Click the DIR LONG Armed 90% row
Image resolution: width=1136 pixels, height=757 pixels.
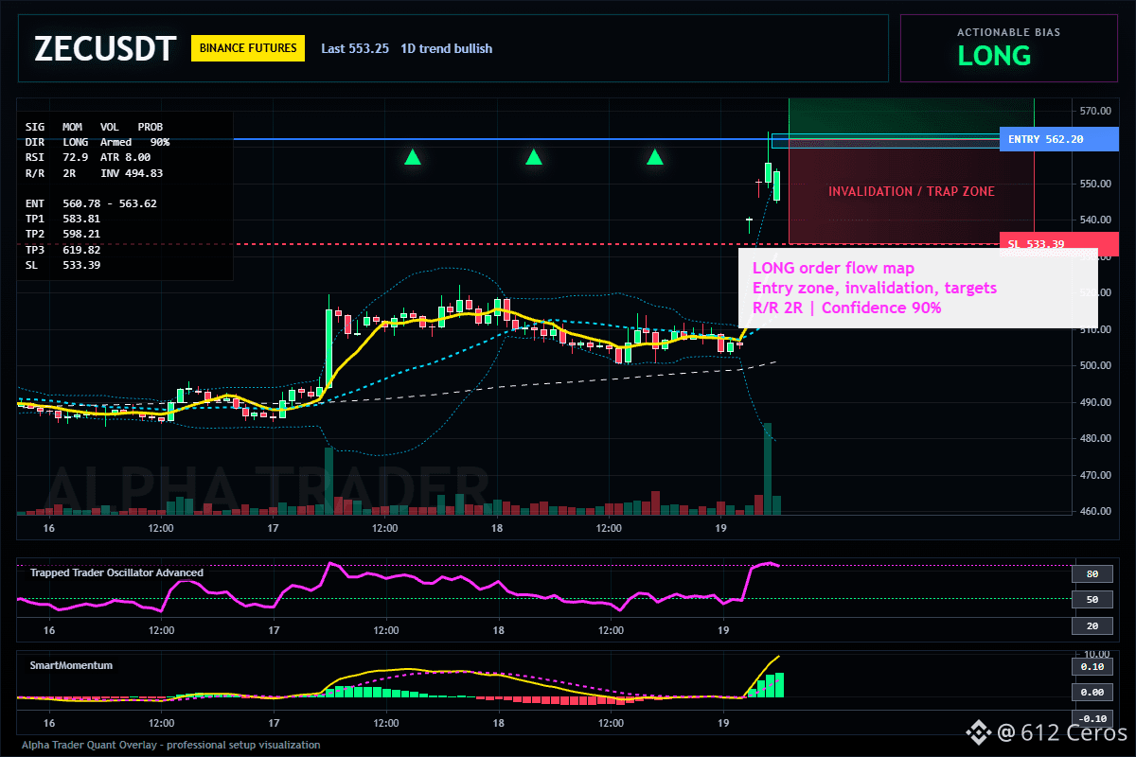pyautogui.click(x=98, y=142)
